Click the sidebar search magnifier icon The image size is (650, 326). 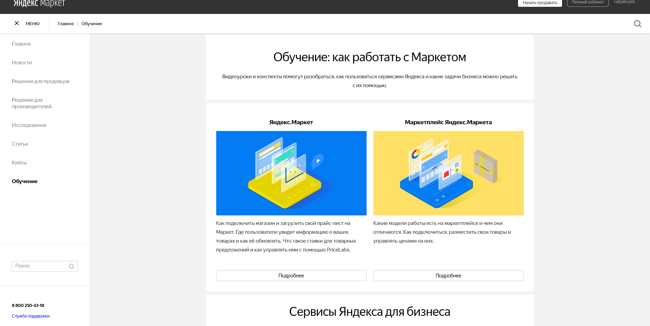coord(72,266)
